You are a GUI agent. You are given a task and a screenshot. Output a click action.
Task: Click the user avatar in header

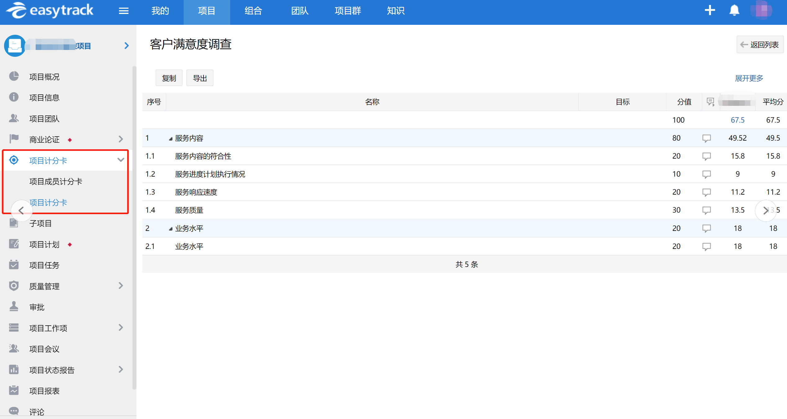coord(761,11)
